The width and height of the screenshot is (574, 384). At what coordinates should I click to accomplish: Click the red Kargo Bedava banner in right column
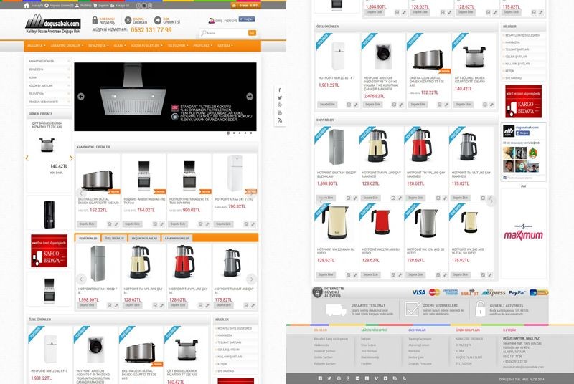[524, 102]
